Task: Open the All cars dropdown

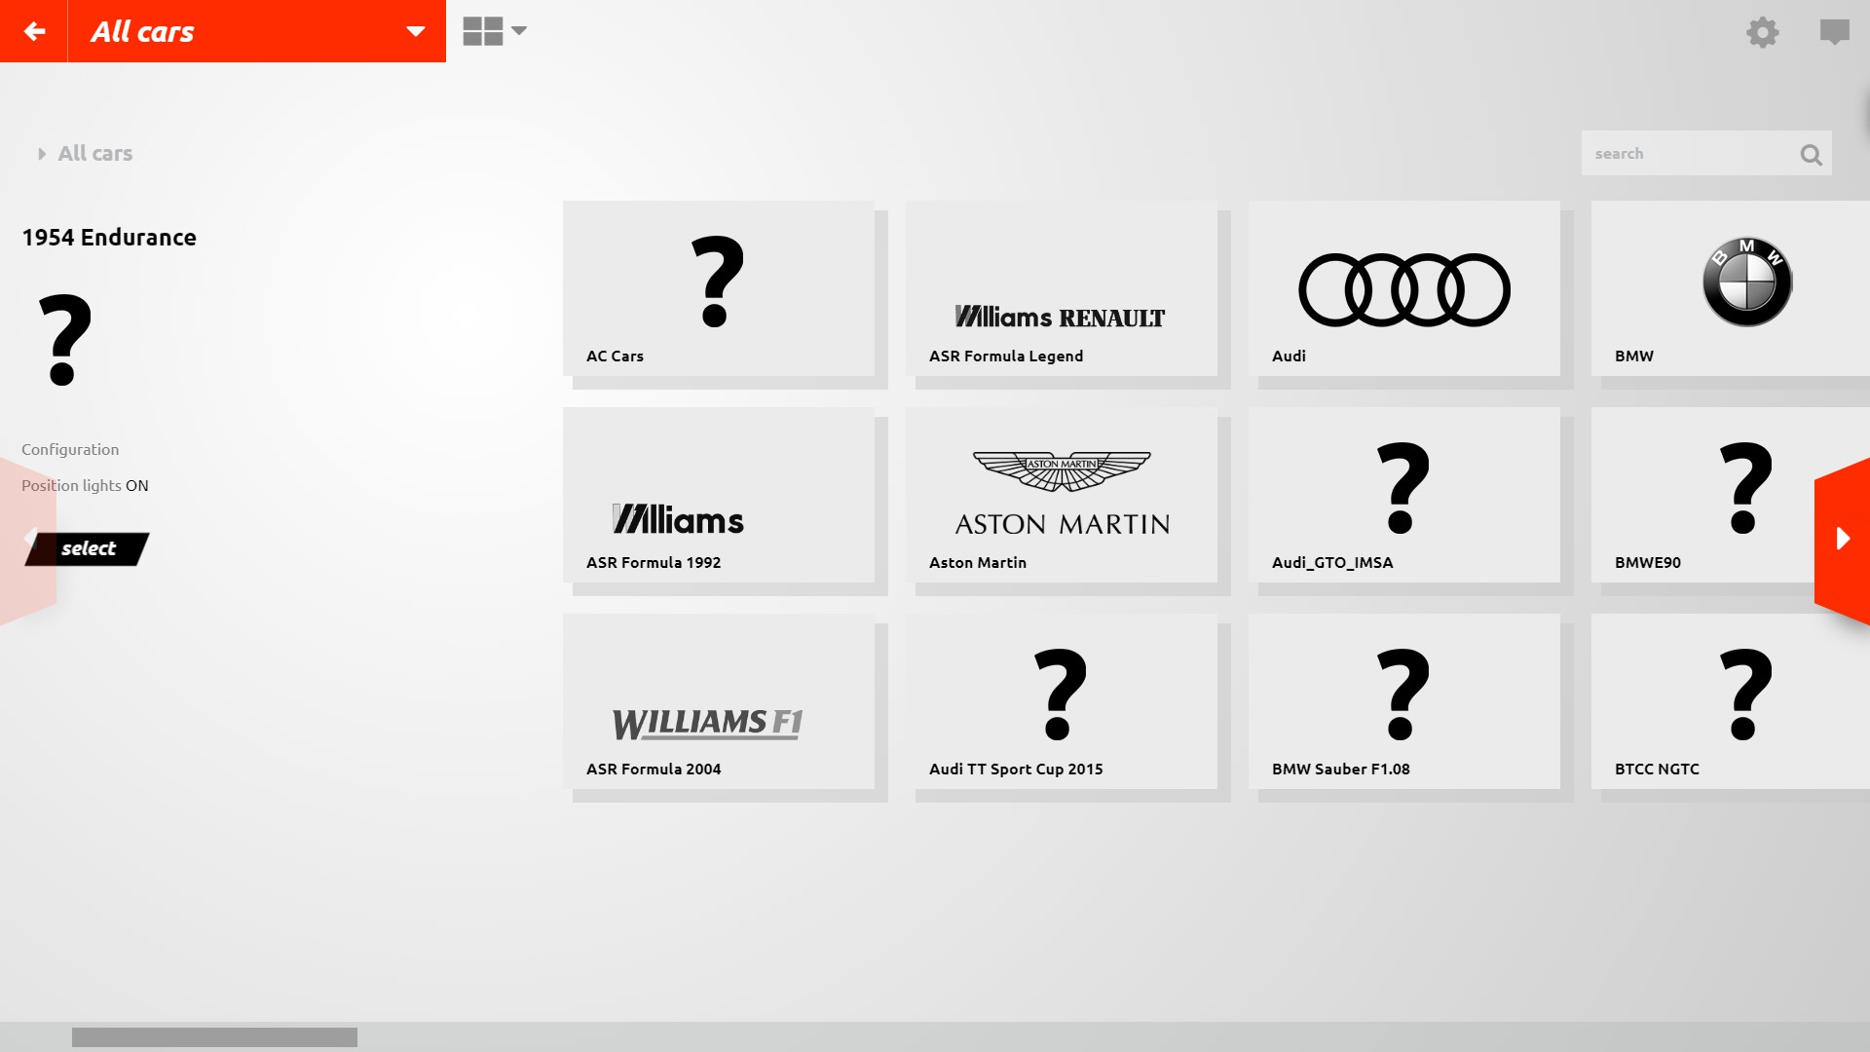Action: 257,31
